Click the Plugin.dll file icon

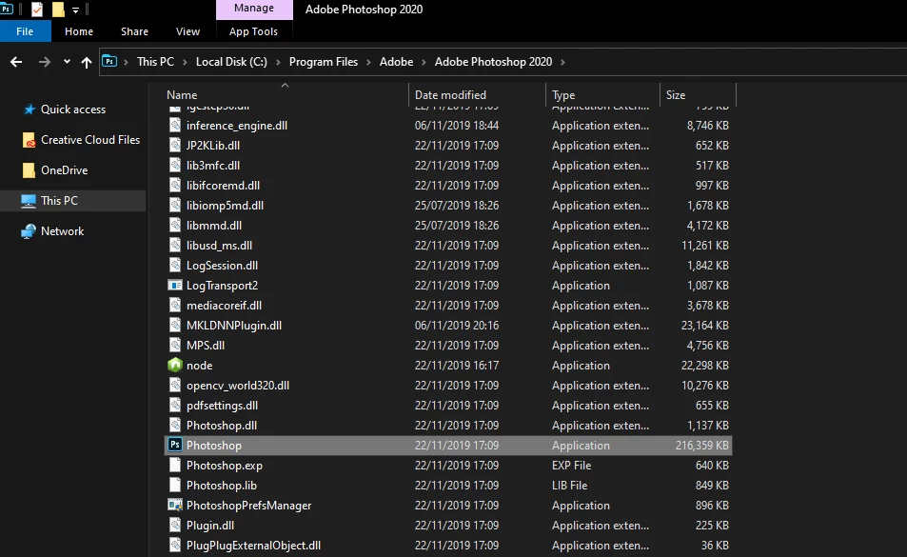(175, 526)
